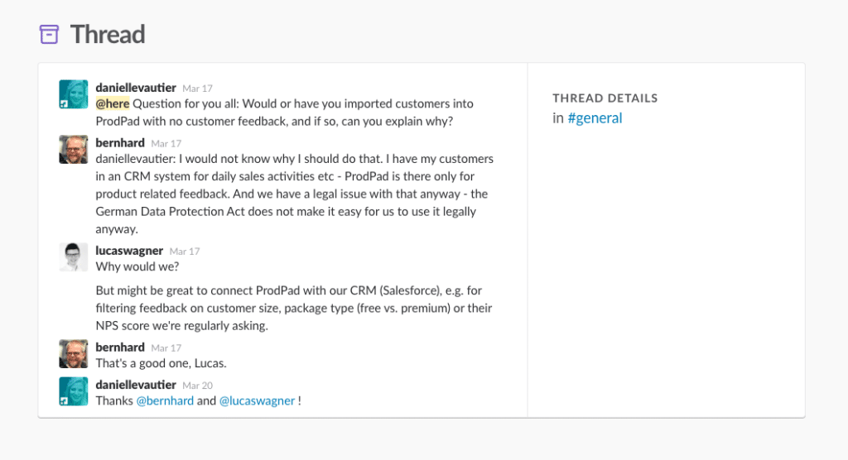
Task: Click the @bernhard mention in Thanks message
Action: 165,401
